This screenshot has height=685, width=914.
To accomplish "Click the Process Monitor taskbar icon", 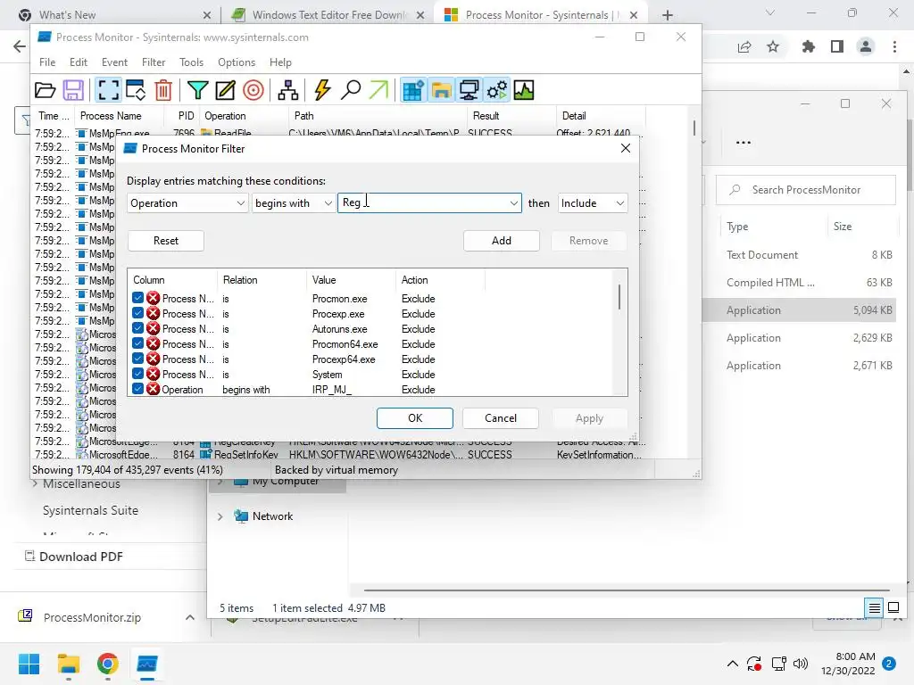I will click(x=147, y=664).
